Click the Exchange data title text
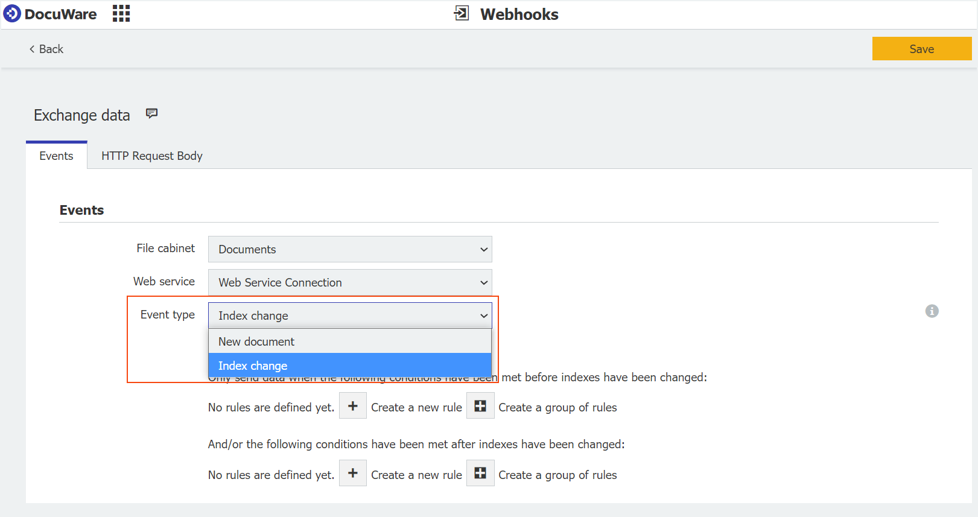This screenshot has height=517, width=978. [x=82, y=115]
